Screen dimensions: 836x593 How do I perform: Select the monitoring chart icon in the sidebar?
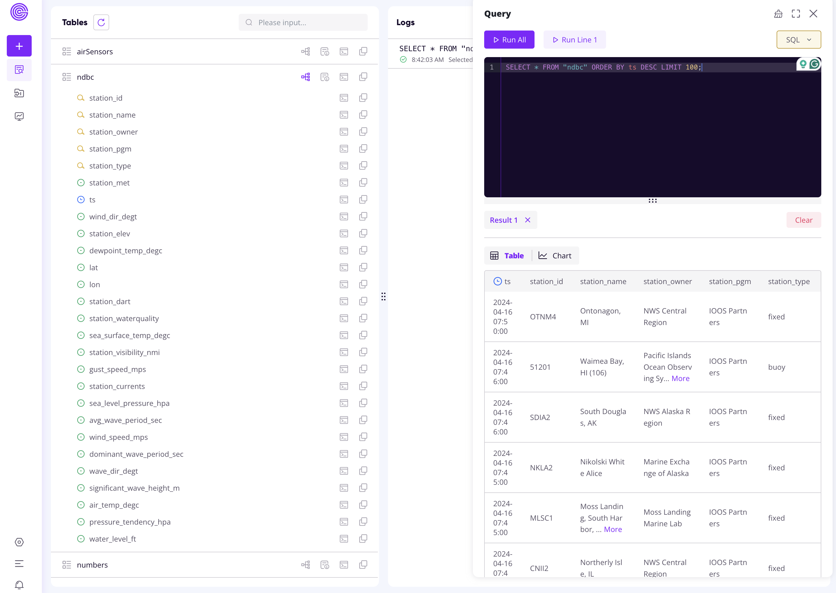19,116
